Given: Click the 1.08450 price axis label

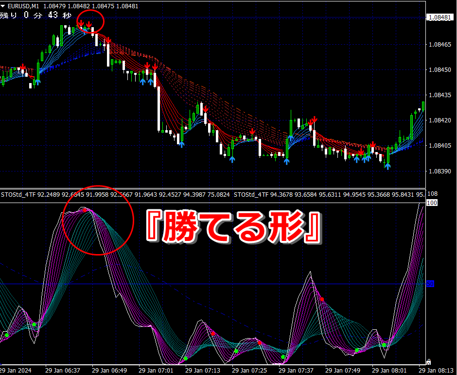Looking at the screenshot, I should [440, 70].
